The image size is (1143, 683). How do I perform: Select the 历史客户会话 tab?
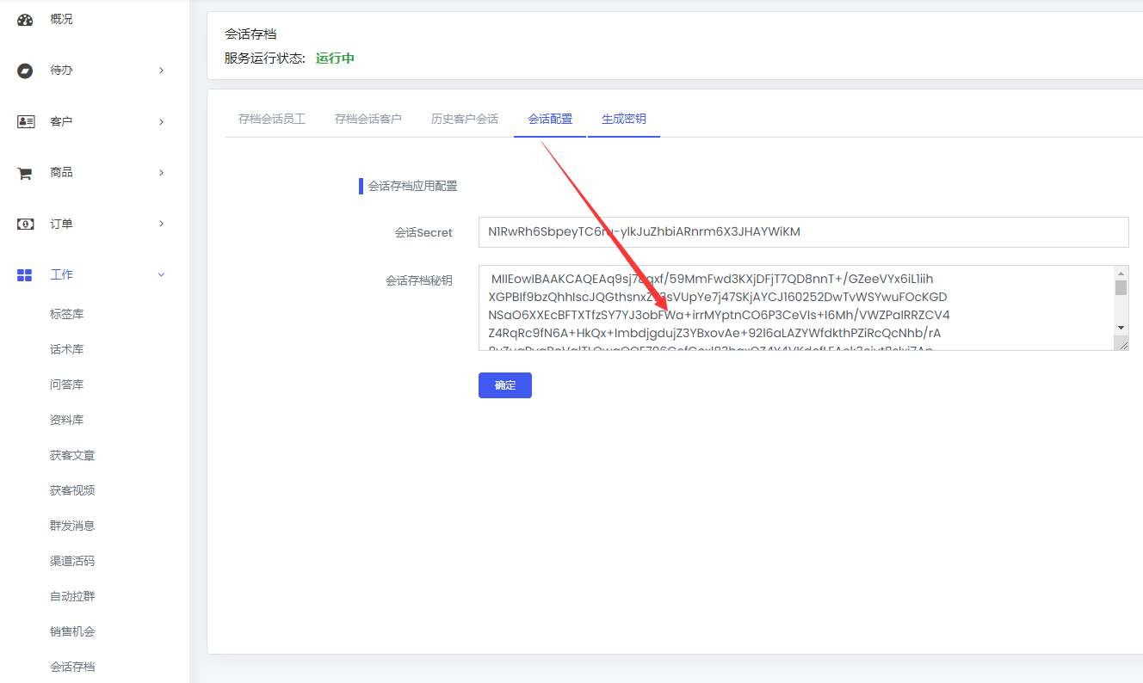point(465,119)
